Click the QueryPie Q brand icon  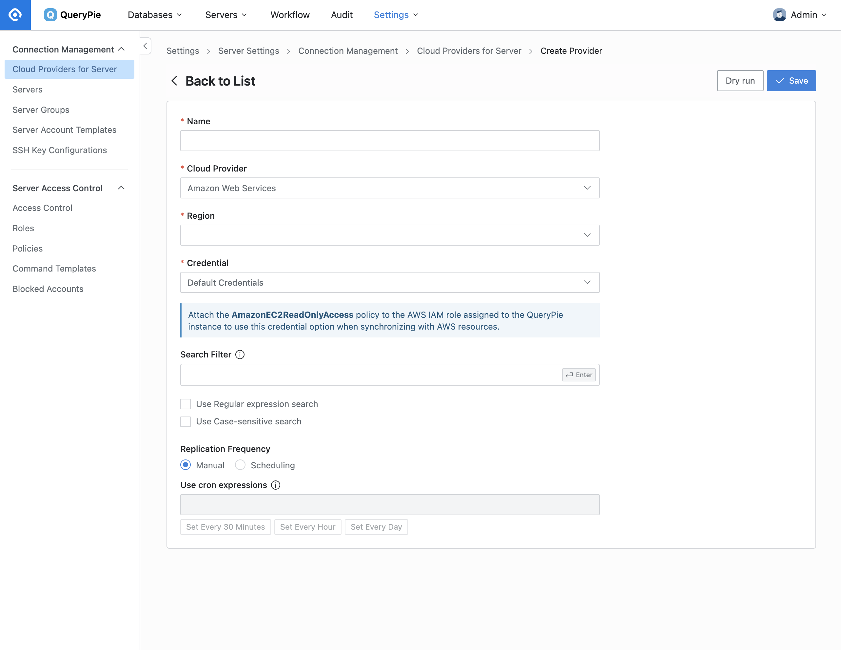click(50, 15)
